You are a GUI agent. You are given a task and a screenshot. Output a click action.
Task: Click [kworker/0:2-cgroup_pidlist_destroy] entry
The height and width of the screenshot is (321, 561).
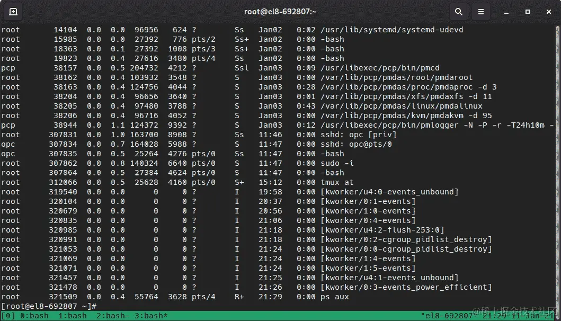pyautogui.click(x=406, y=239)
